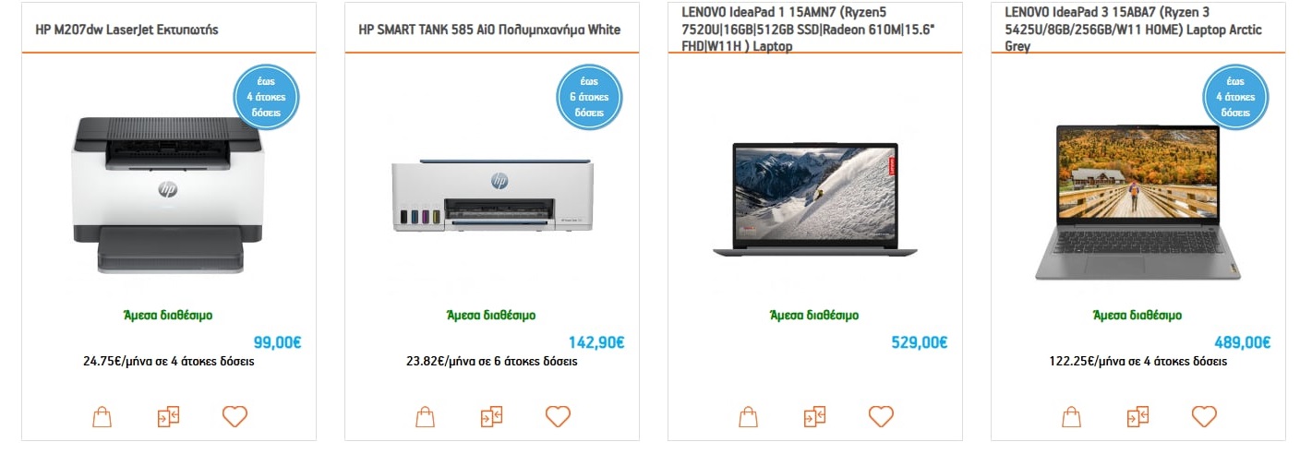Add Lenovo IdeaPad 3 to shopping bag

1071,416
